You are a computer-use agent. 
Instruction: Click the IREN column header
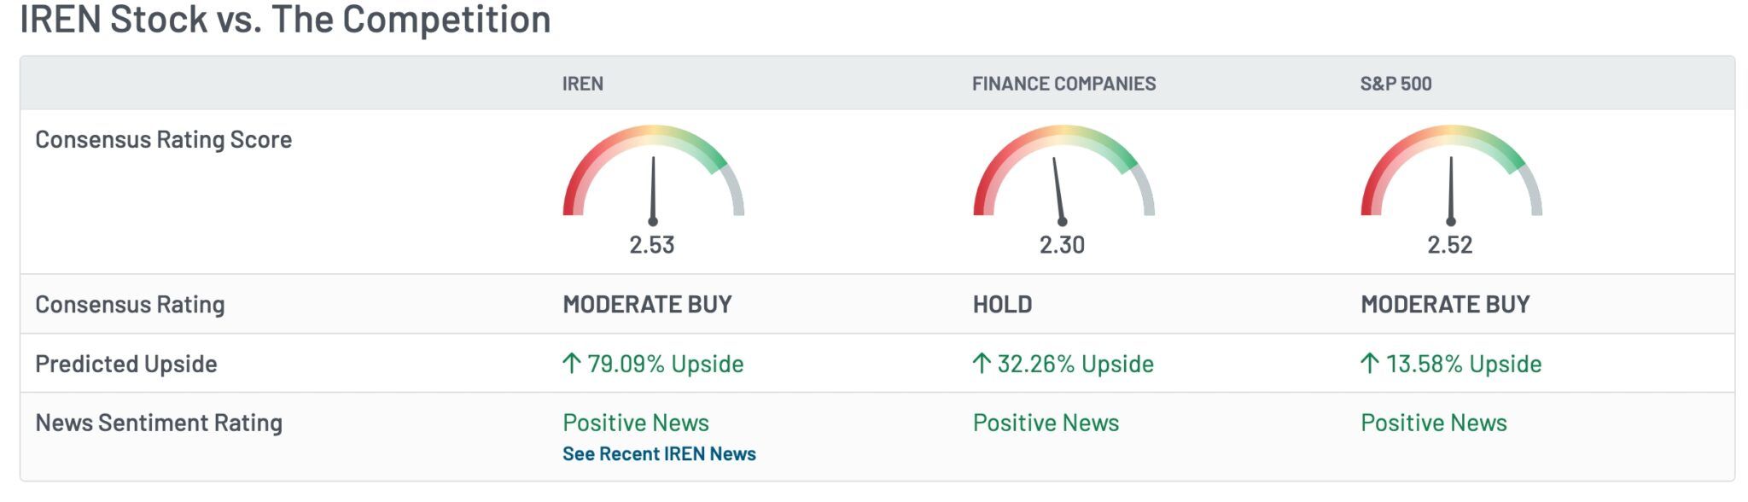(x=582, y=84)
